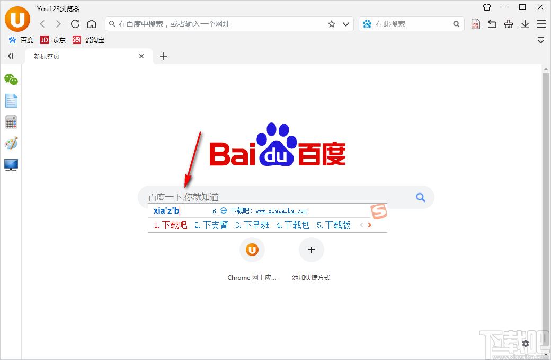Open the skin shirt icon in title bar
Viewport: 551px width, 360px height.
point(487,7)
